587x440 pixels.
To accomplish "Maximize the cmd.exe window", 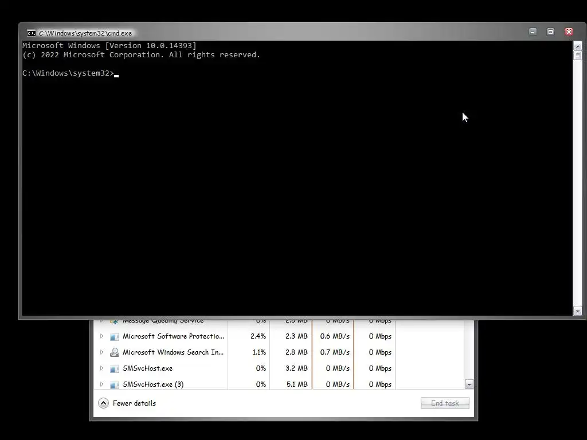I will click(x=550, y=32).
